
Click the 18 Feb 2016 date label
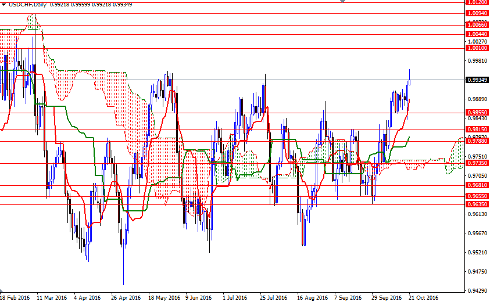click(15, 297)
